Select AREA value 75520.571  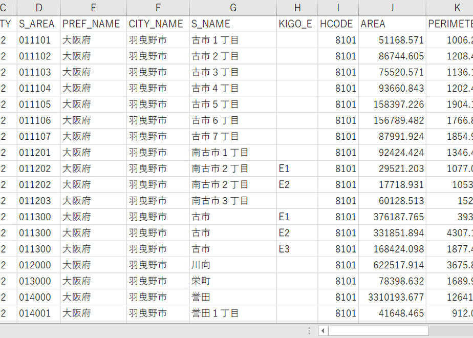392,72
